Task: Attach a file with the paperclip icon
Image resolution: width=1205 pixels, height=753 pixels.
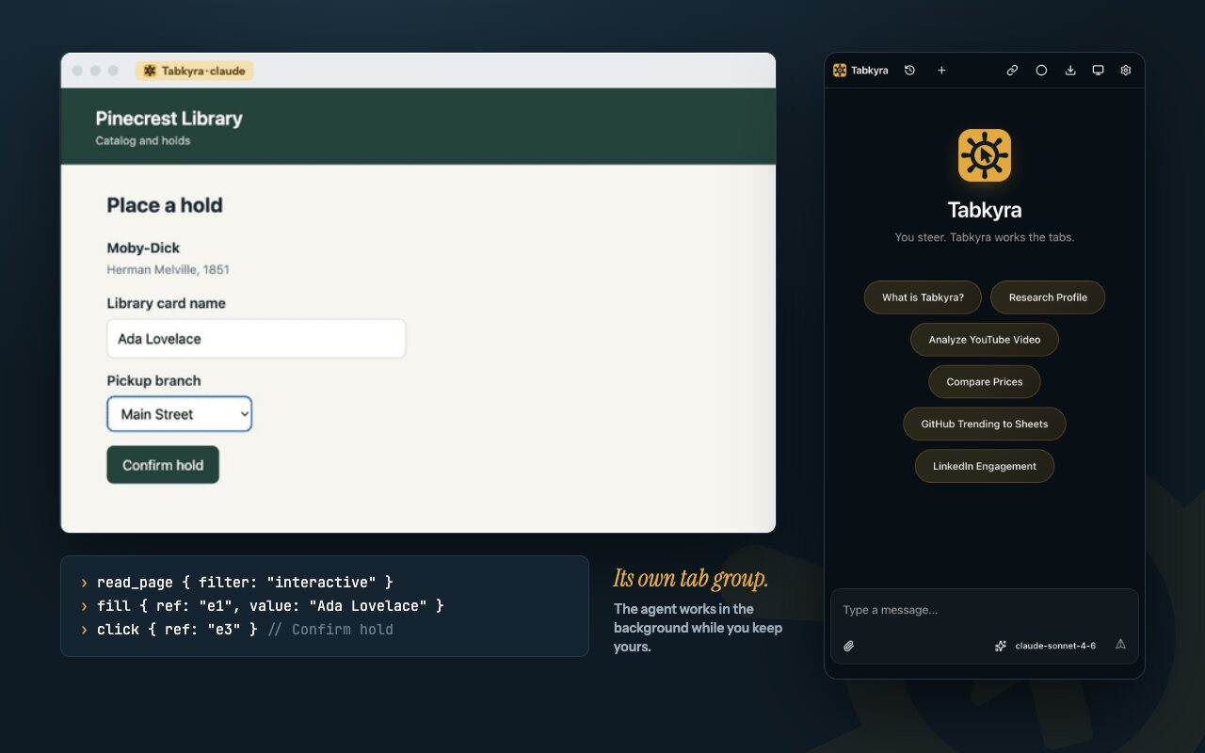Action: 848,646
